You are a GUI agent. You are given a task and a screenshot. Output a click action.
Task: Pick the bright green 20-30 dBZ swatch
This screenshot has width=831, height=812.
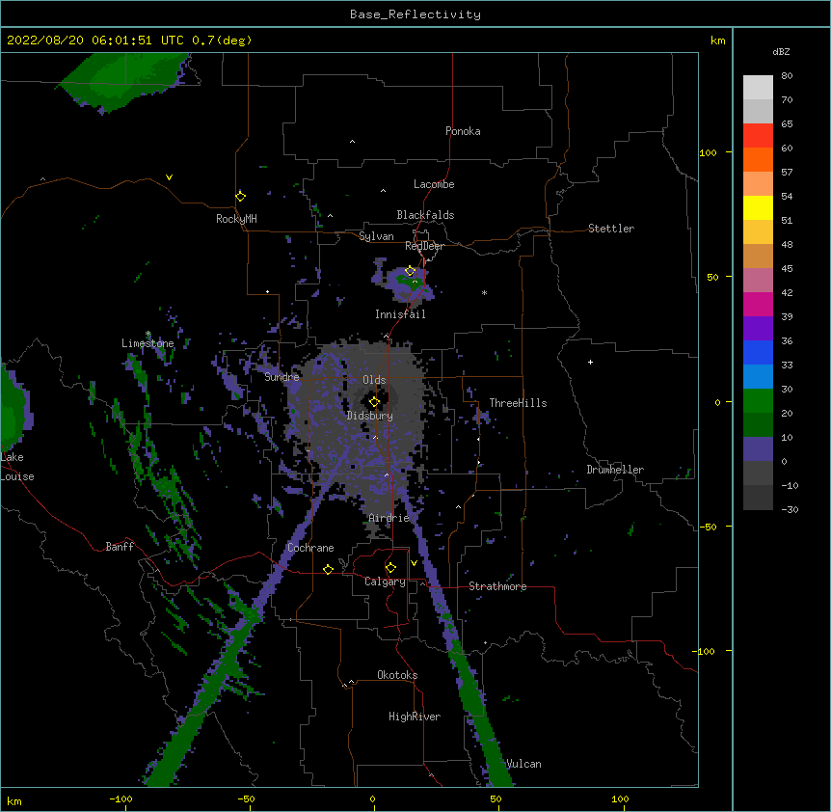pos(758,401)
